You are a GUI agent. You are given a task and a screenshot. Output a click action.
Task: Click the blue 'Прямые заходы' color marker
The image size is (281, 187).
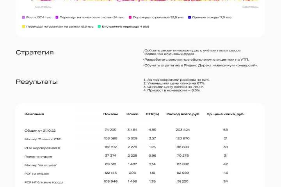(x=190, y=18)
